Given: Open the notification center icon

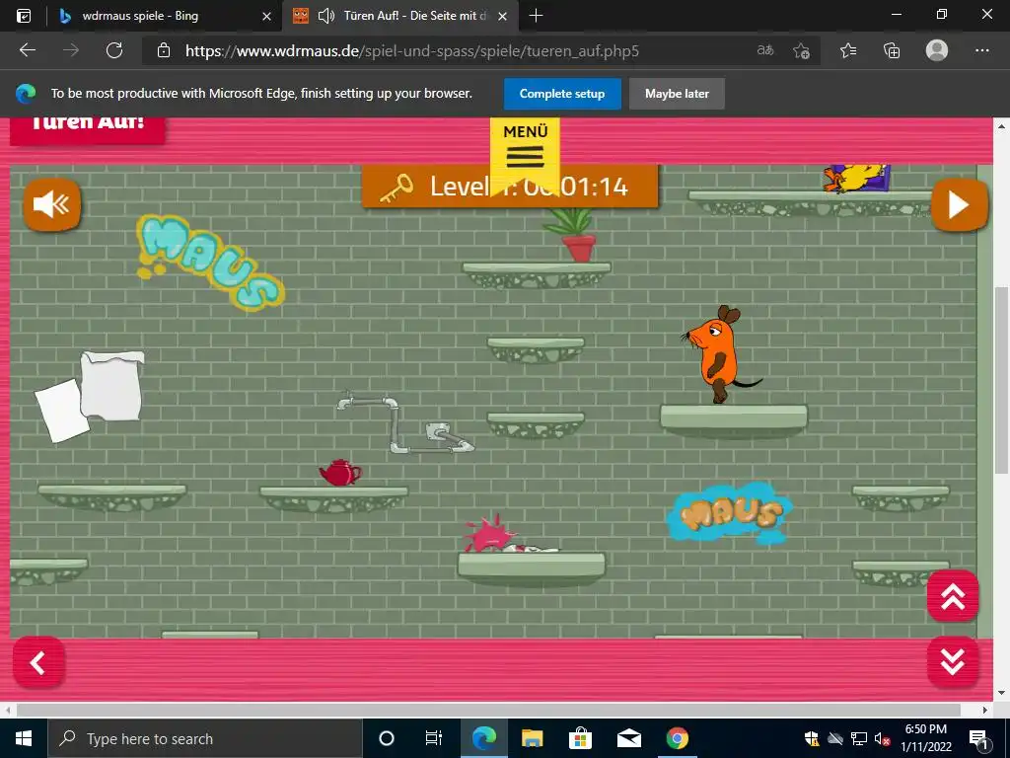Looking at the screenshot, I should click(x=977, y=738).
